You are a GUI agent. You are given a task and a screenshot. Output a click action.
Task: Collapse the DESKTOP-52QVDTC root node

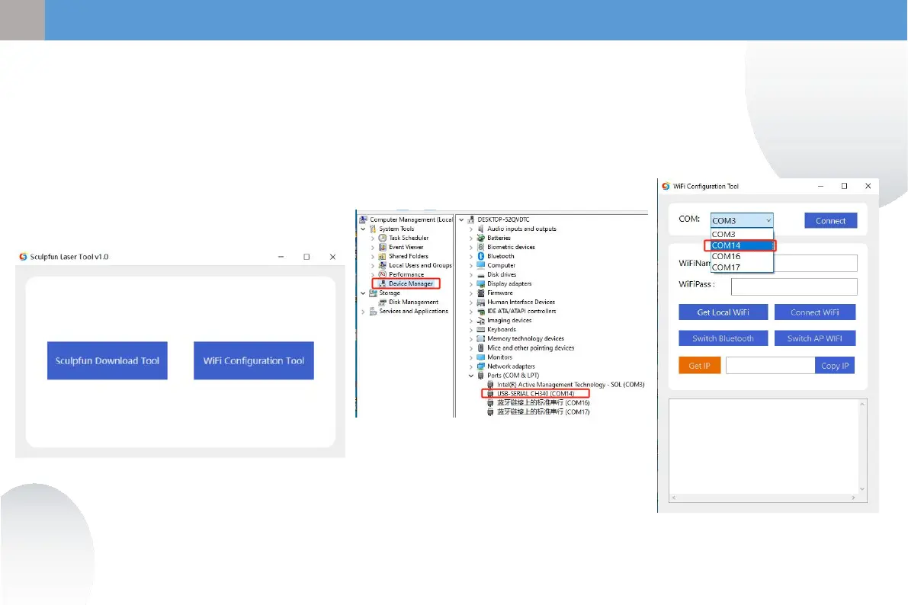461,220
